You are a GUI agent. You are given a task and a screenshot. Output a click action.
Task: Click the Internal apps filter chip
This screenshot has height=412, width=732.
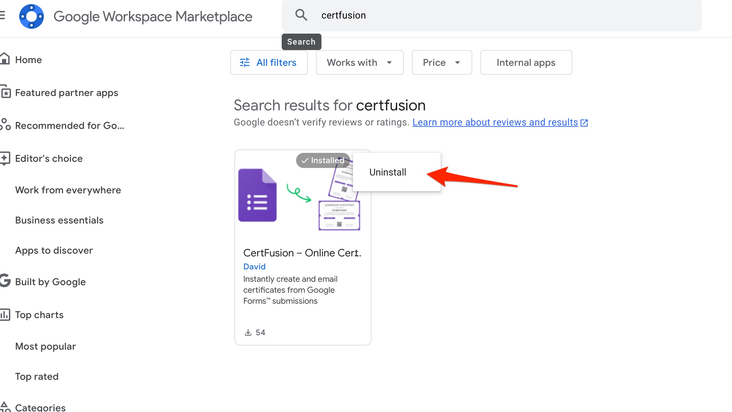click(x=526, y=62)
